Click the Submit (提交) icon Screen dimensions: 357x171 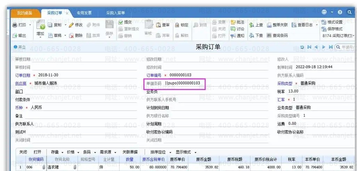coord(121,22)
